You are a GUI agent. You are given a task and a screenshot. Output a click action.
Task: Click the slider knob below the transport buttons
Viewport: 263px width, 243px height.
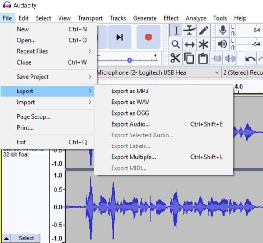tap(129, 60)
